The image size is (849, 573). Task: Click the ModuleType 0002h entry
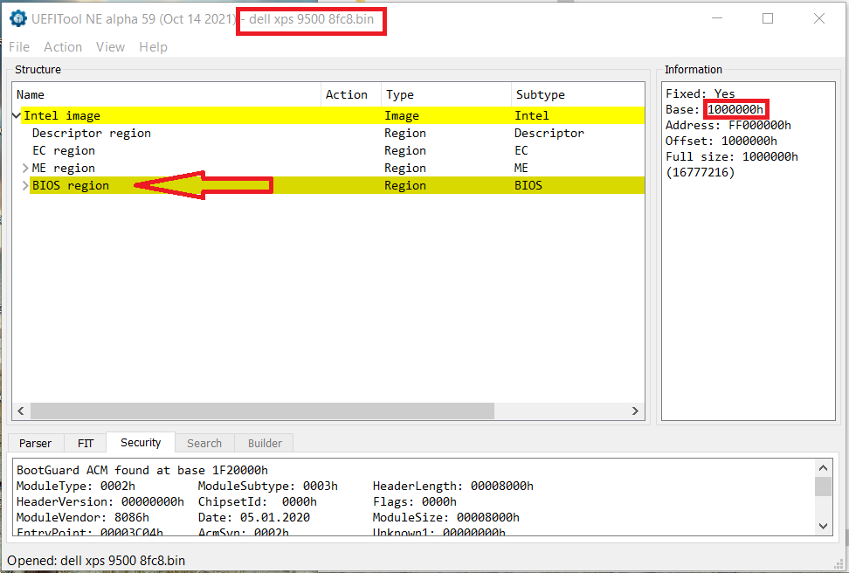tap(76, 486)
